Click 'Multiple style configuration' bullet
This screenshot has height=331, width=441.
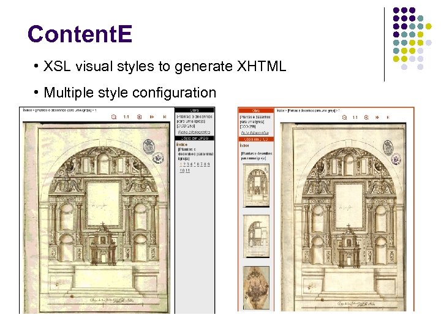tap(130, 93)
